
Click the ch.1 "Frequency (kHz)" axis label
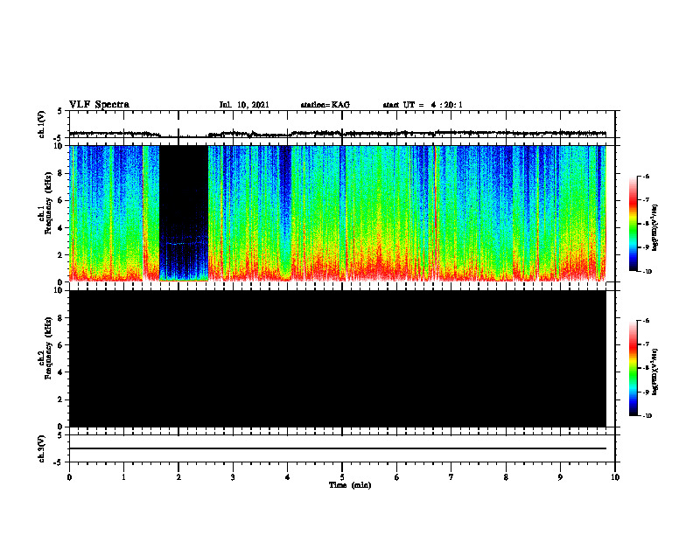click(48, 202)
